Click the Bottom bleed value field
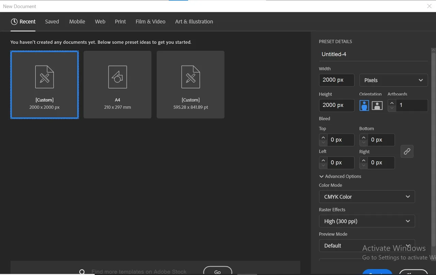The image size is (436, 275). click(381, 140)
